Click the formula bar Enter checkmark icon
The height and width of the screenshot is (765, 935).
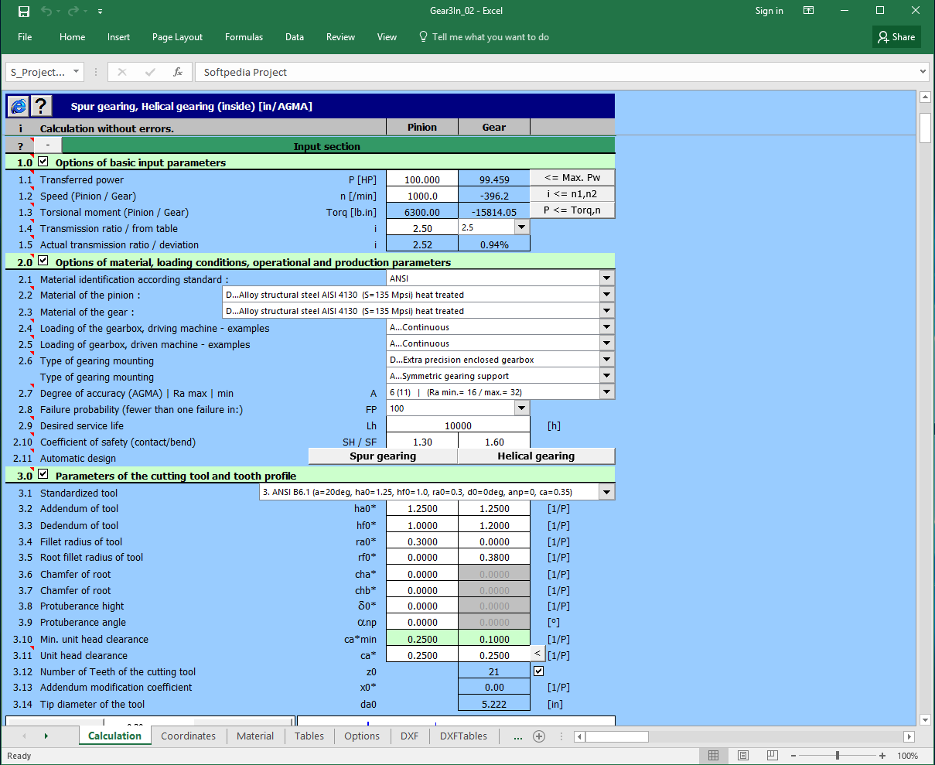click(150, 72)
